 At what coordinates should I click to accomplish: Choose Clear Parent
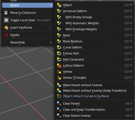[94, 103]
